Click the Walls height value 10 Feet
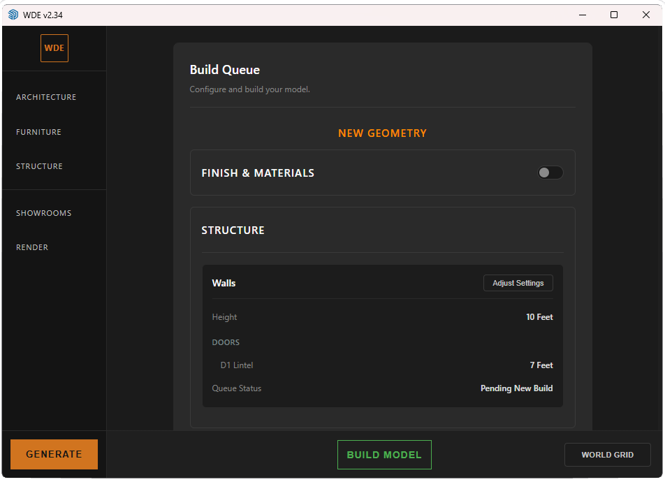 point(539,317)
